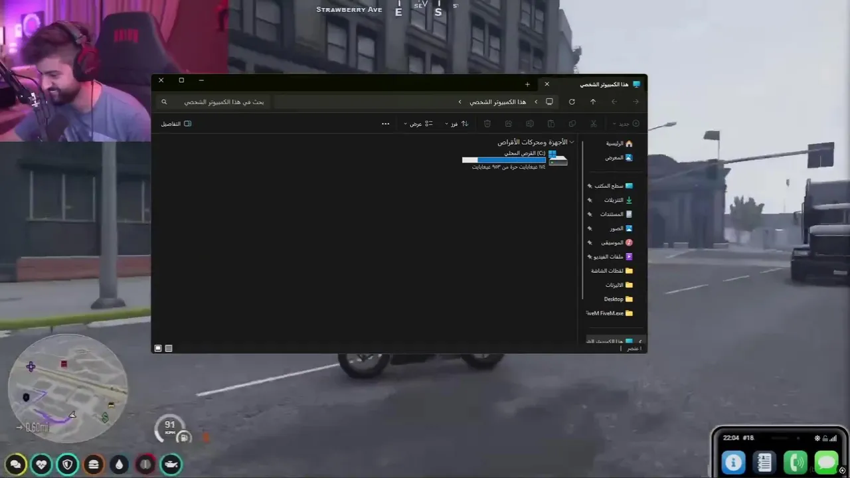The height and width of the screenshot is (478, 850).
Task: Open FiveM.exe folder in sidebar
Action: click(610, 313)
